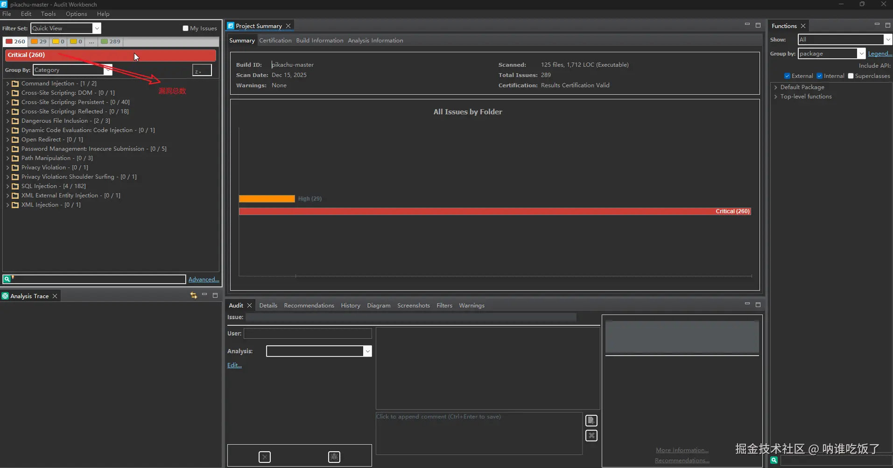Enable the Superclasses checkbox
The width and height of the screenshot is (893, 468).
[x=851, y=76]
